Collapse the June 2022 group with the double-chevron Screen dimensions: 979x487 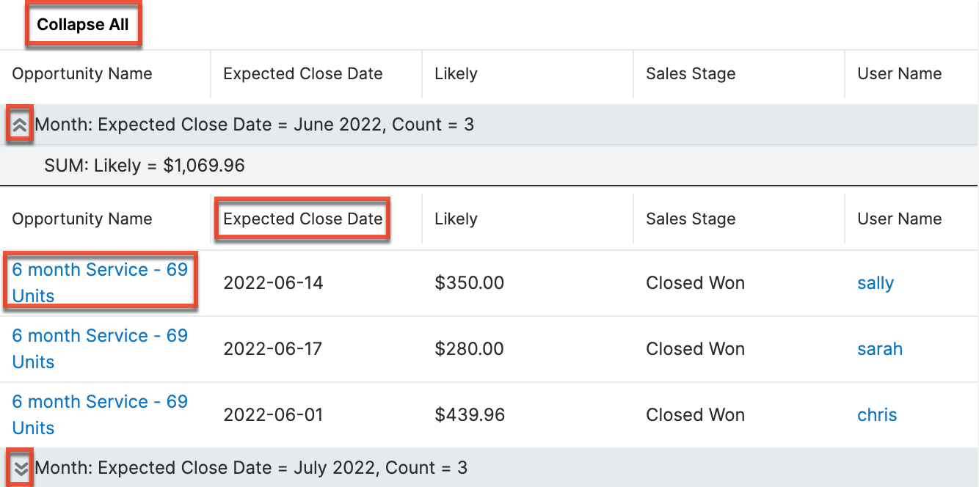pos(21,124)
